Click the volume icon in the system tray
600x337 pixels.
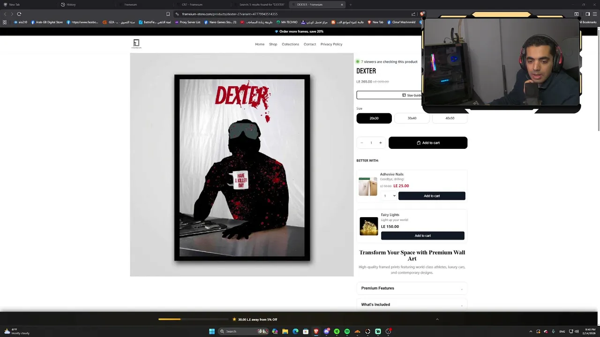point(577,331)
